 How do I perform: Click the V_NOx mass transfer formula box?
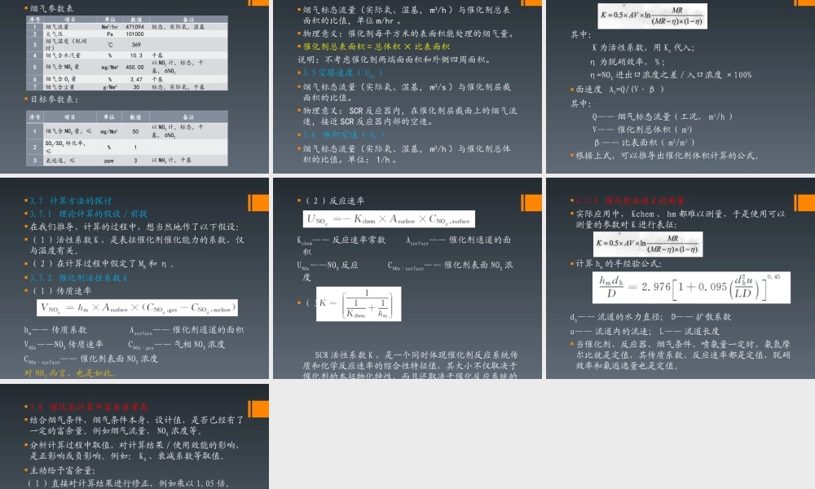pyautogui.click(x=137, y=307)
